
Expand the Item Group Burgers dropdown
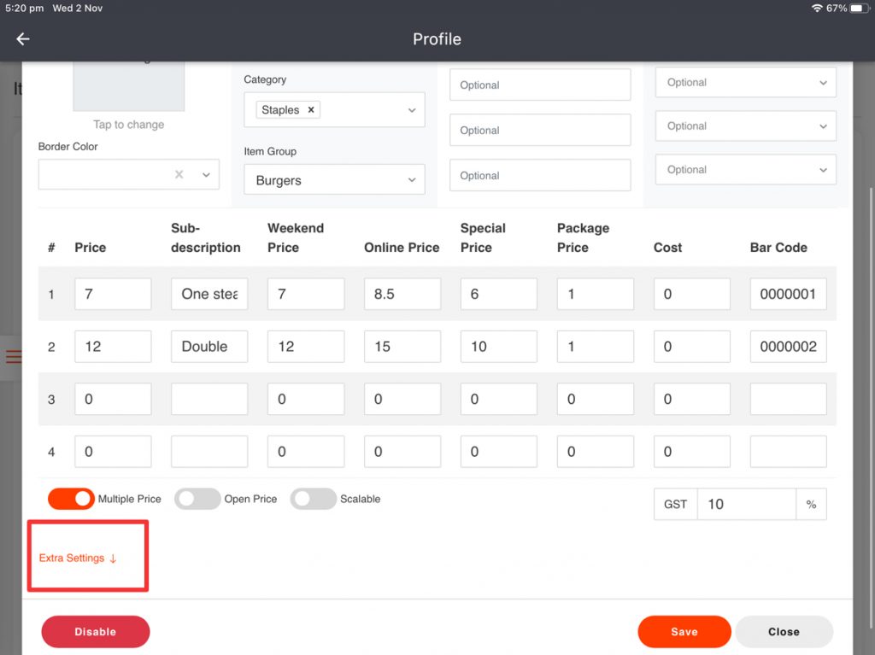pyautogui.click(x=412, y=180)
